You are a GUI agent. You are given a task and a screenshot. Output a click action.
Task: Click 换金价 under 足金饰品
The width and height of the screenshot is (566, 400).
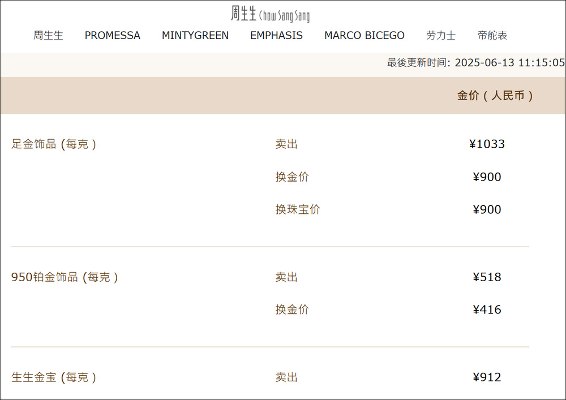(292, 177)
